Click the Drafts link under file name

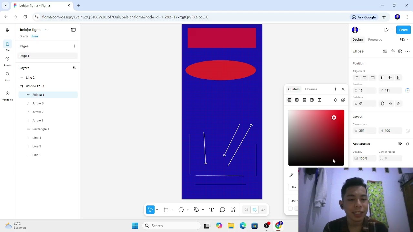24,36
